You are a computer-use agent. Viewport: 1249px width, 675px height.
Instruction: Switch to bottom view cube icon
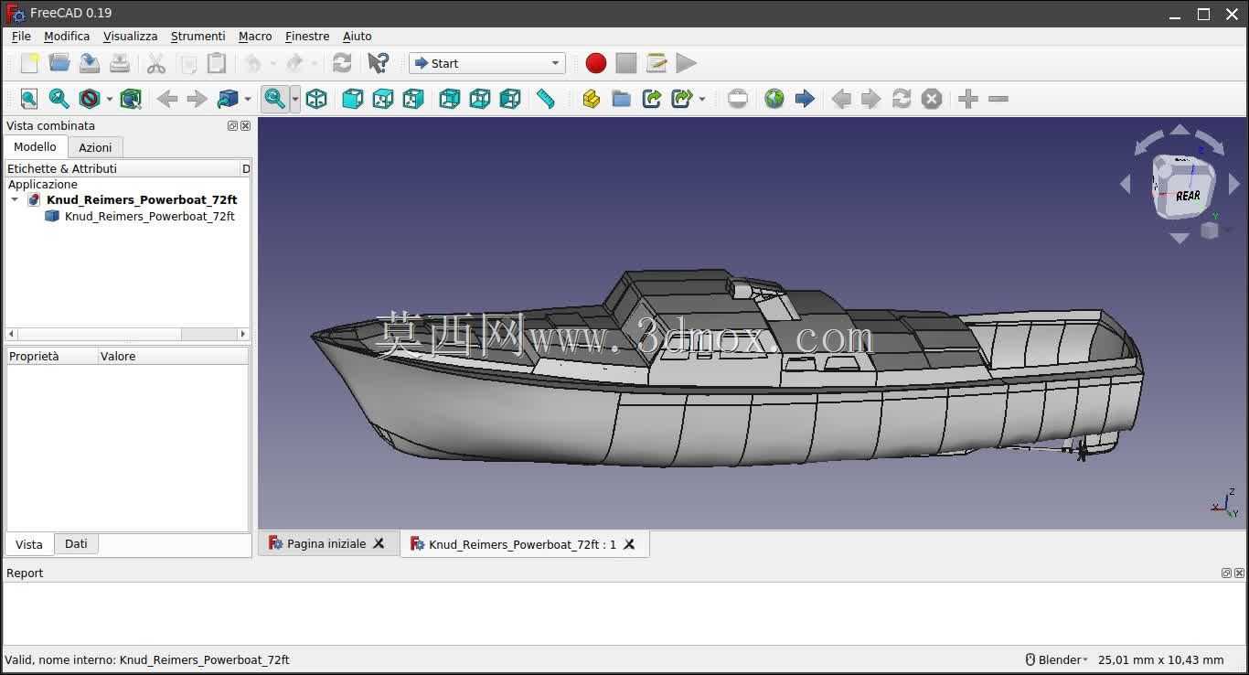coord(480,99)
